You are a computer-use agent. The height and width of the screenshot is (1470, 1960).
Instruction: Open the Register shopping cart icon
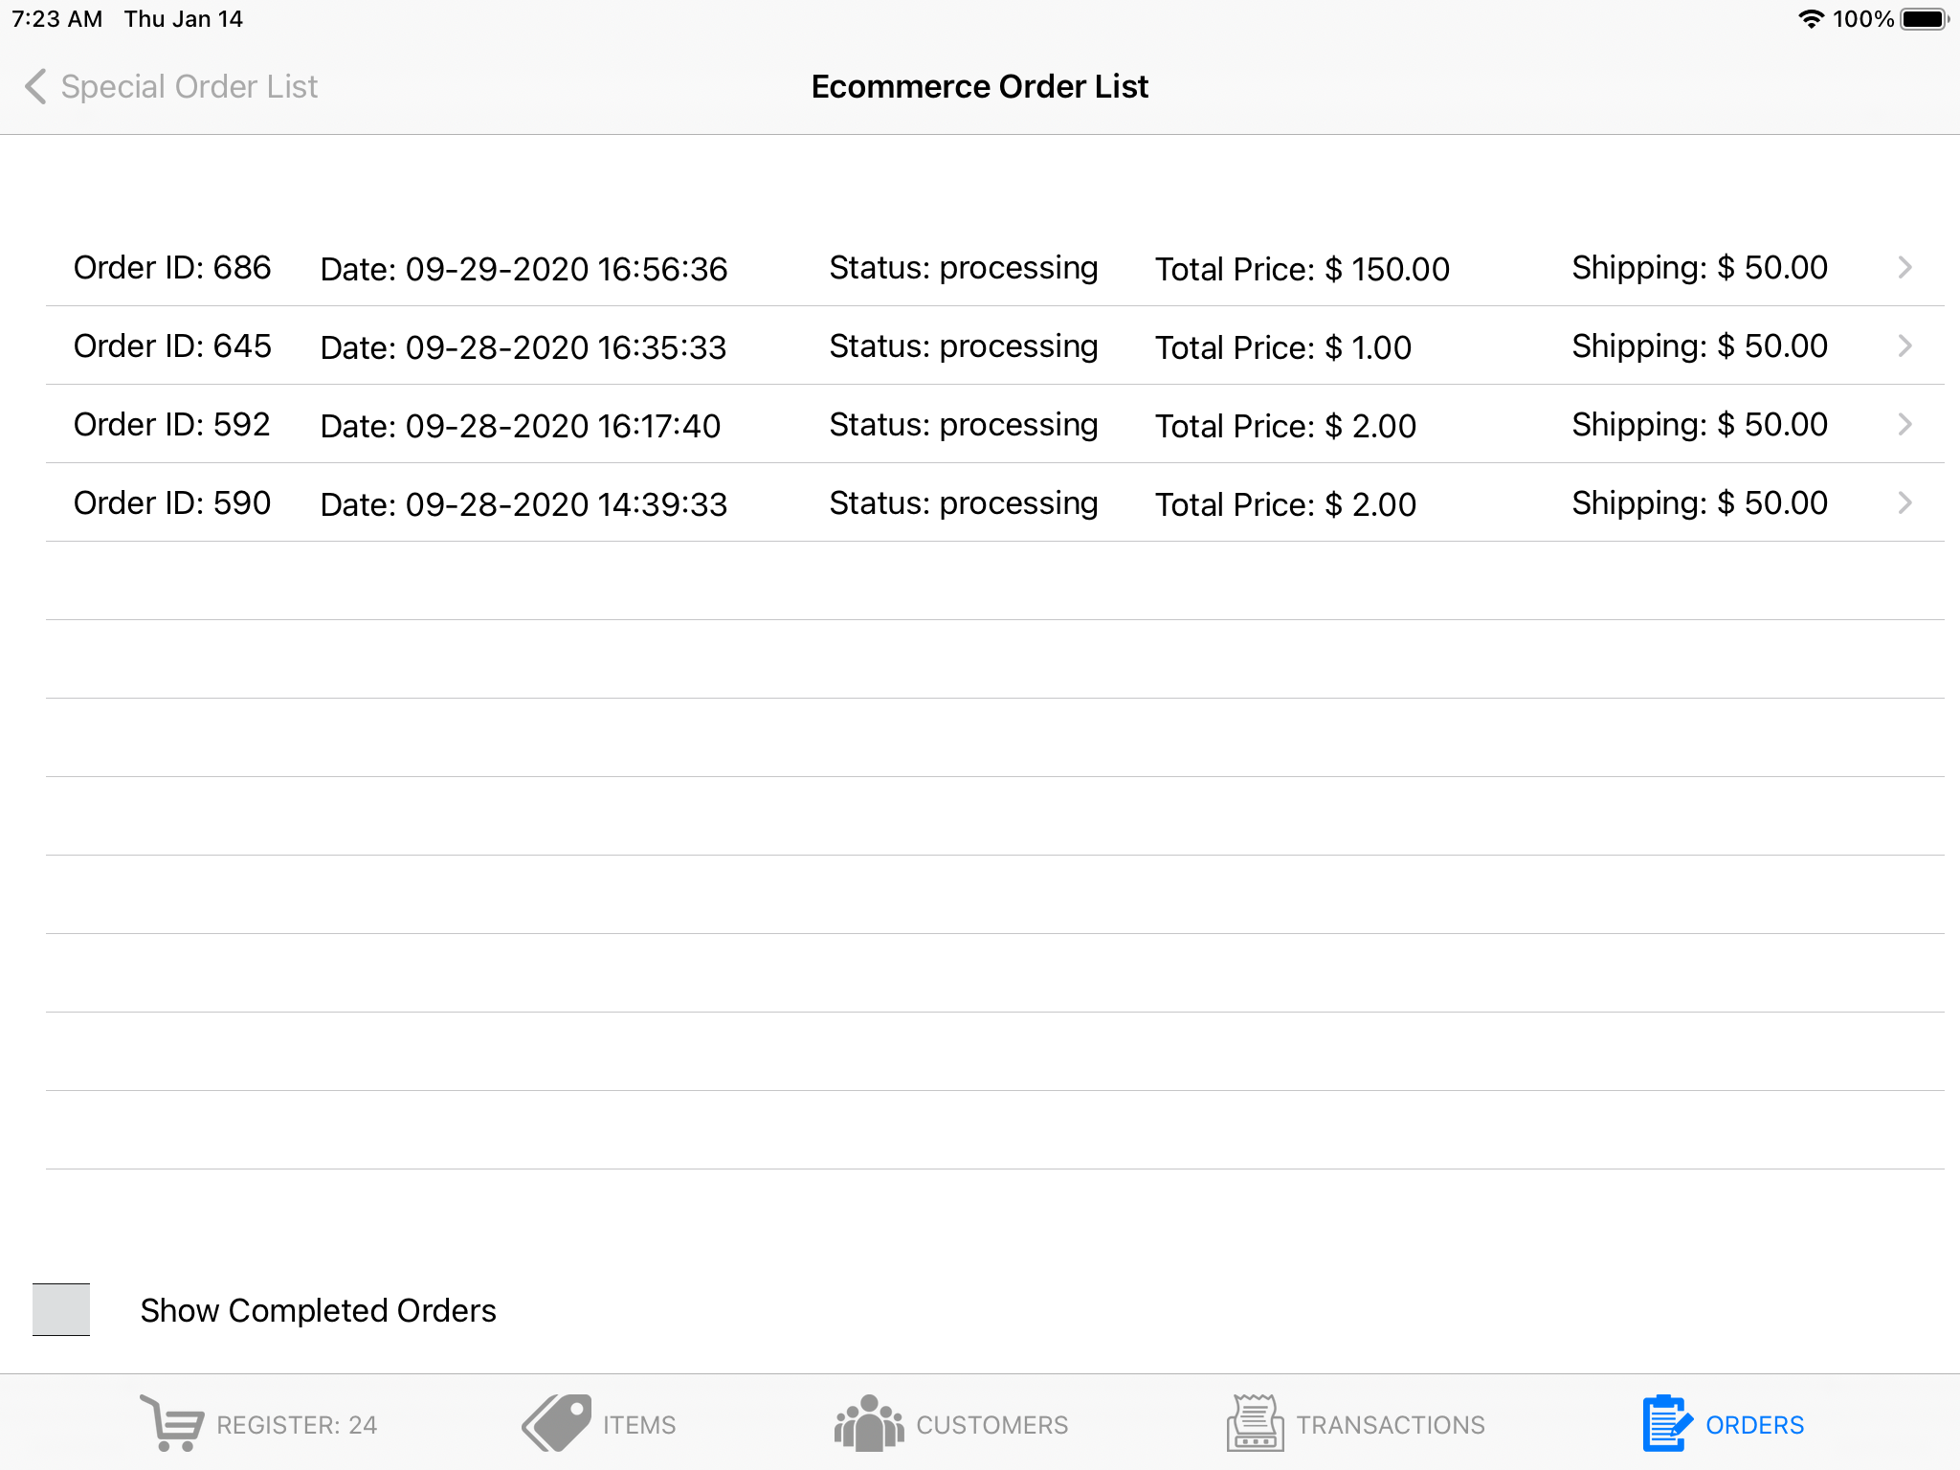click(x=171, y=1423)
